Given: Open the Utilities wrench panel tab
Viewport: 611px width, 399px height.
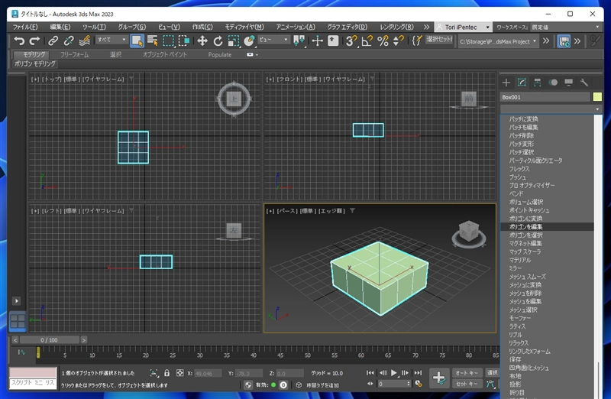Looking at the screenshot, I should tap(584, 83).
